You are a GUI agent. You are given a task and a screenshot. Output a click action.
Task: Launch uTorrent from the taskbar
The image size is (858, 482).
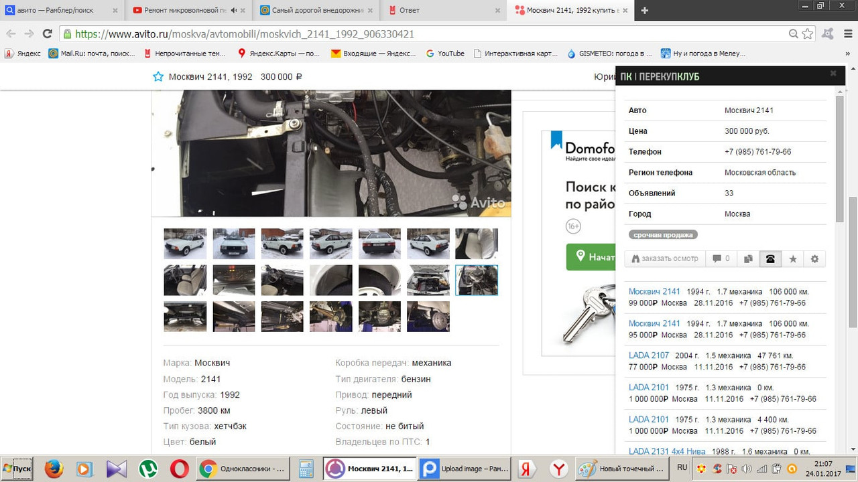(x=147, y=469)
